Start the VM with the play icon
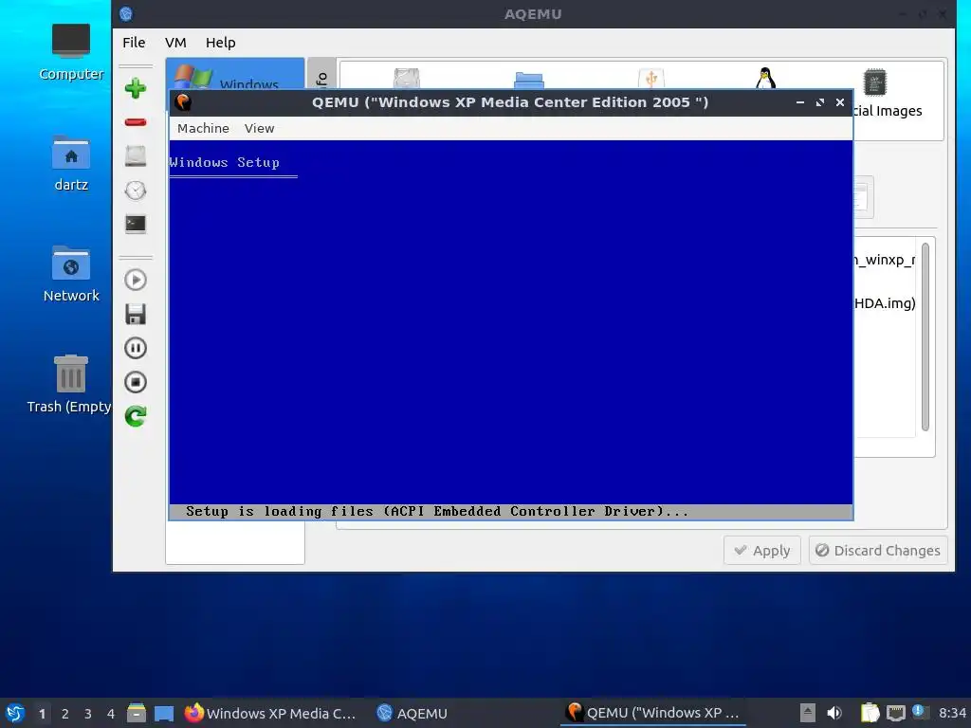This screenshot has height=728, width=971. tap(136, 280)
